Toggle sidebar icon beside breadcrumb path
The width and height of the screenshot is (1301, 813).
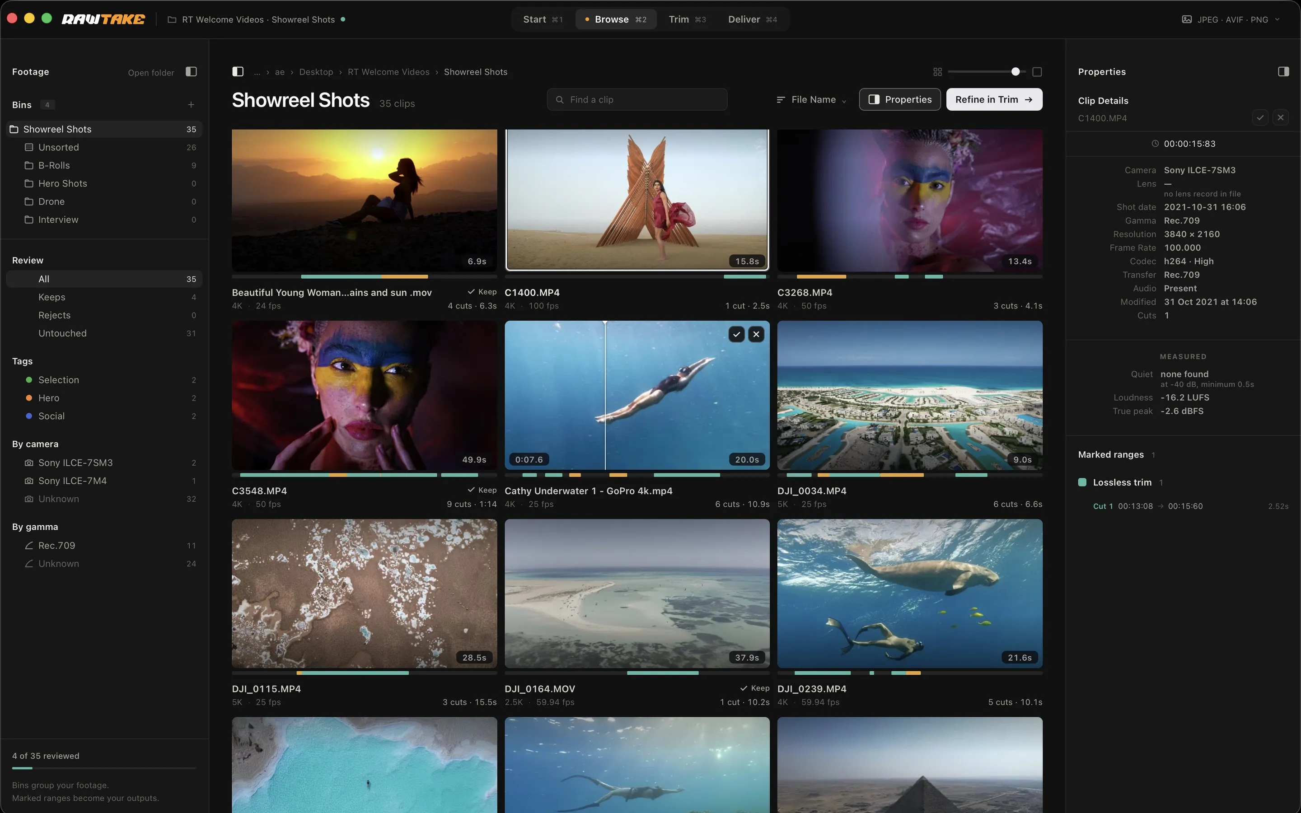click(x=238, y=71)
